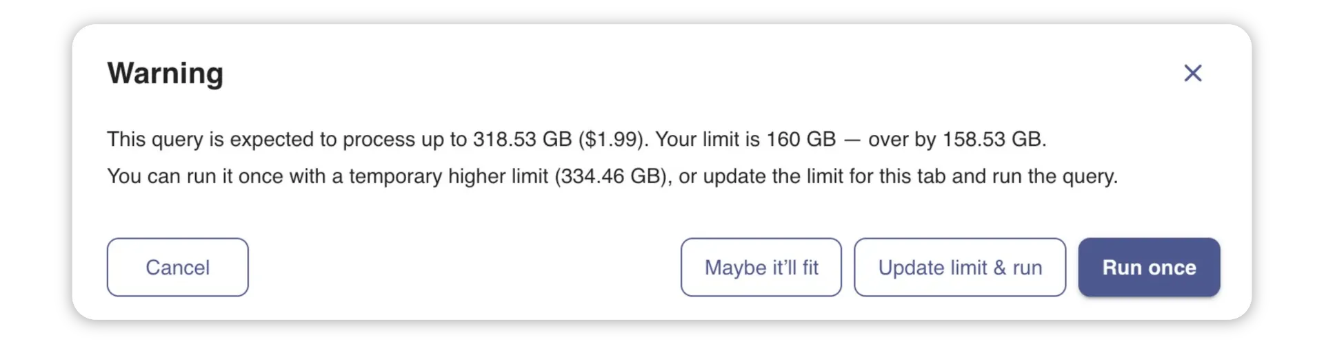Screen dimensions: 1324x344
Task: Click the "over by 158.53 GB" text
Action: click(956, 140)
